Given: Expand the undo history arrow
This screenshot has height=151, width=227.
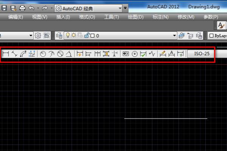Looking at the screenshot, I should [38, 8].
